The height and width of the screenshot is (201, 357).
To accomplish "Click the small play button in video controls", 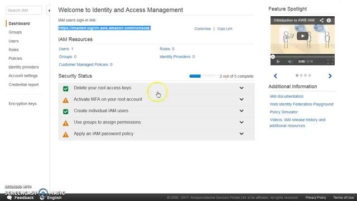I will [278, 61].
